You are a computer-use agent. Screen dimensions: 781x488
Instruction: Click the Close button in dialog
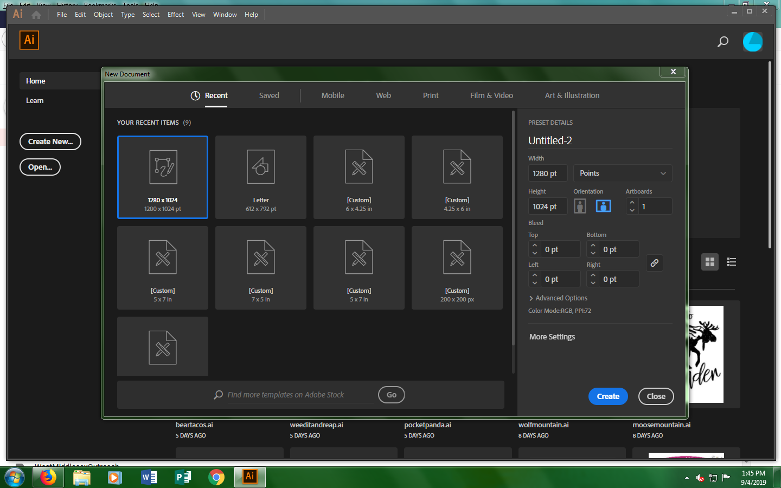656,396
